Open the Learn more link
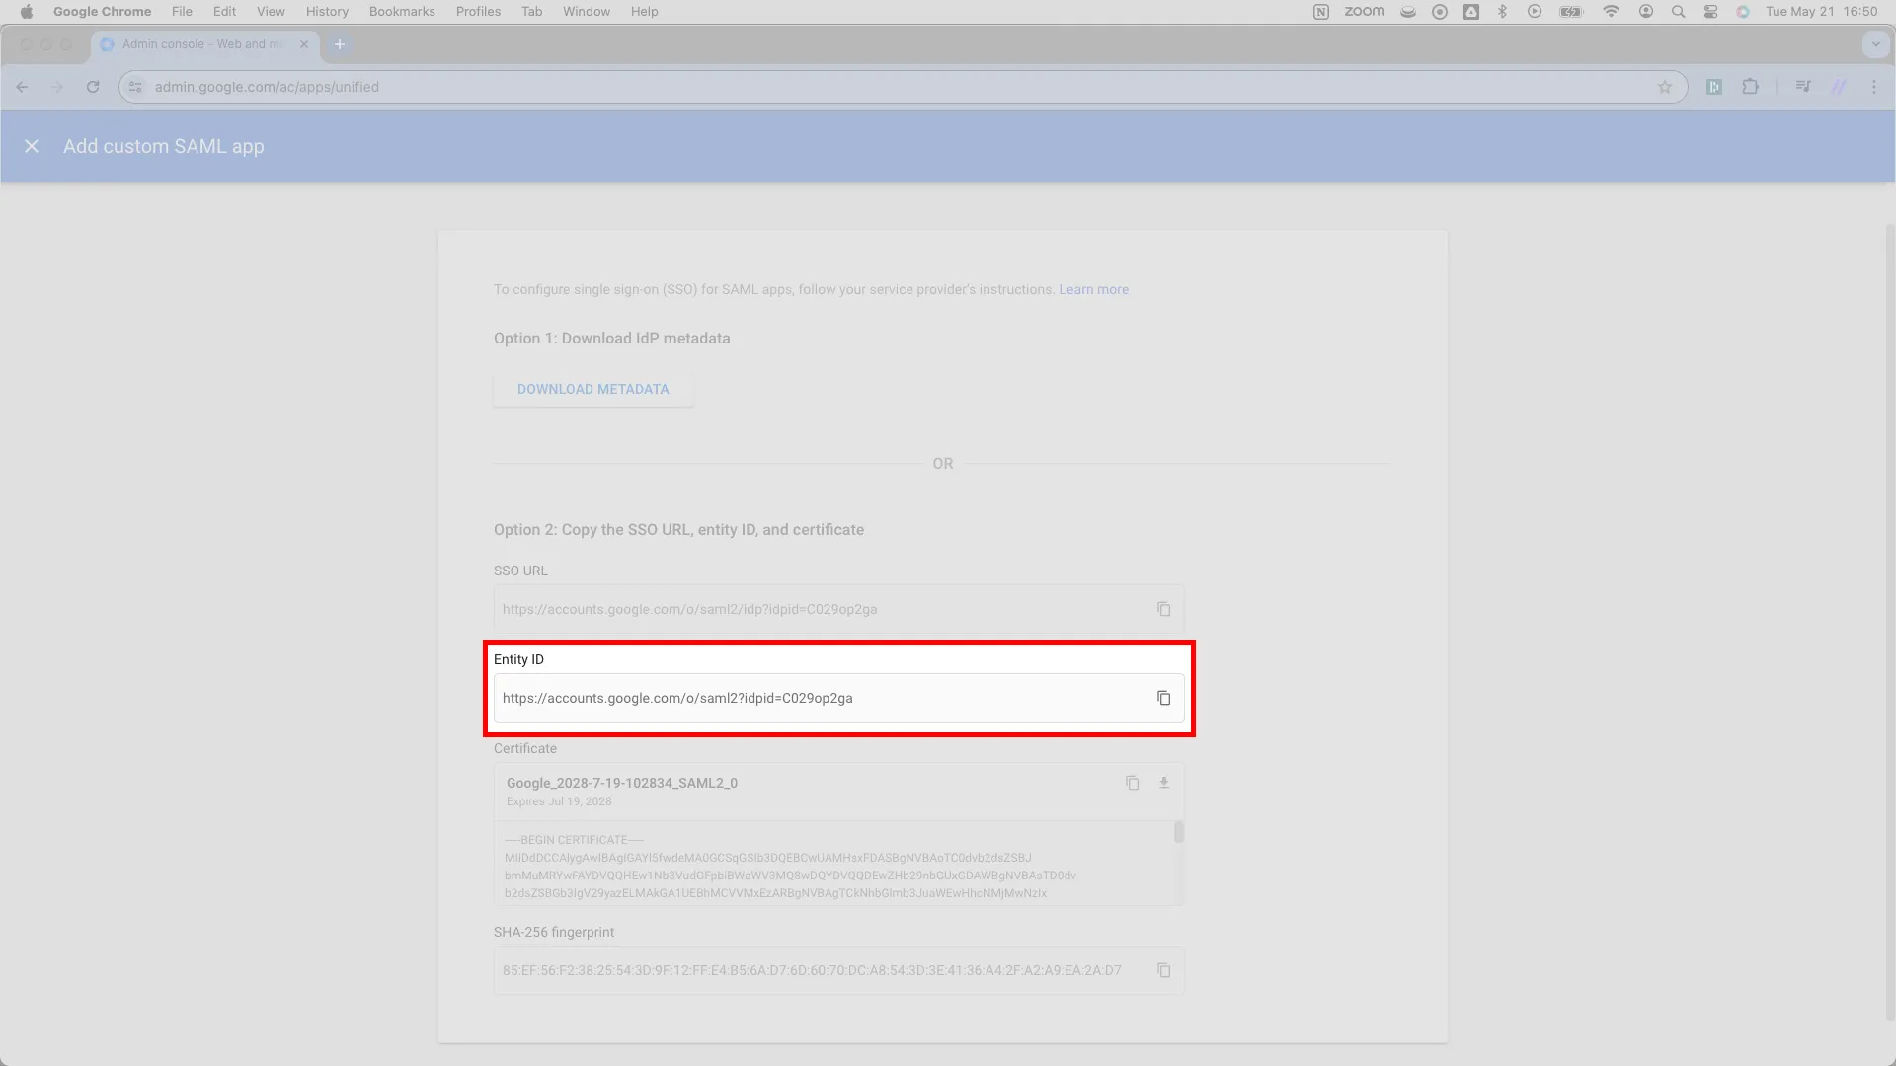This screenshot has height=1066, width=1896. tap(1093, 289)
